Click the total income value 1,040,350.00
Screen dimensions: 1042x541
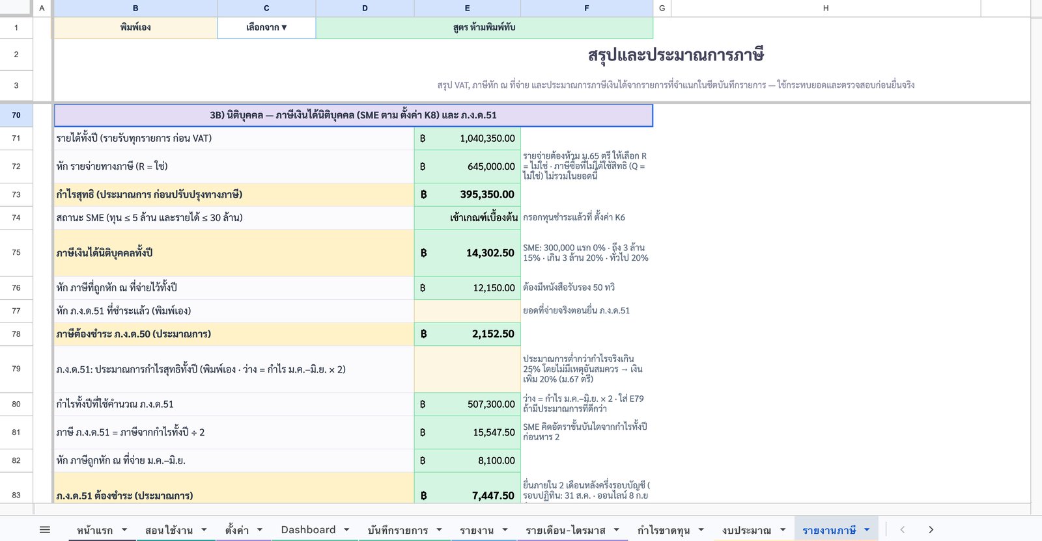468,139
